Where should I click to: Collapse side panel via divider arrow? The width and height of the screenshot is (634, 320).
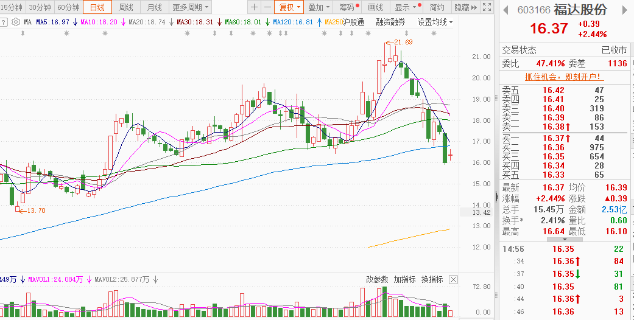pos(496,197)
